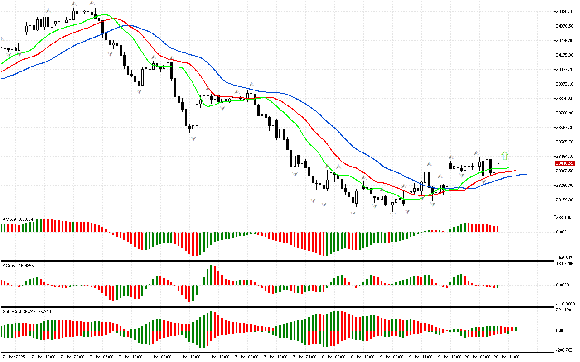Image resolution: width=580 pixels, height=362 pixels.
Task: Select the red current price label 23416.55
Action: 565,163
